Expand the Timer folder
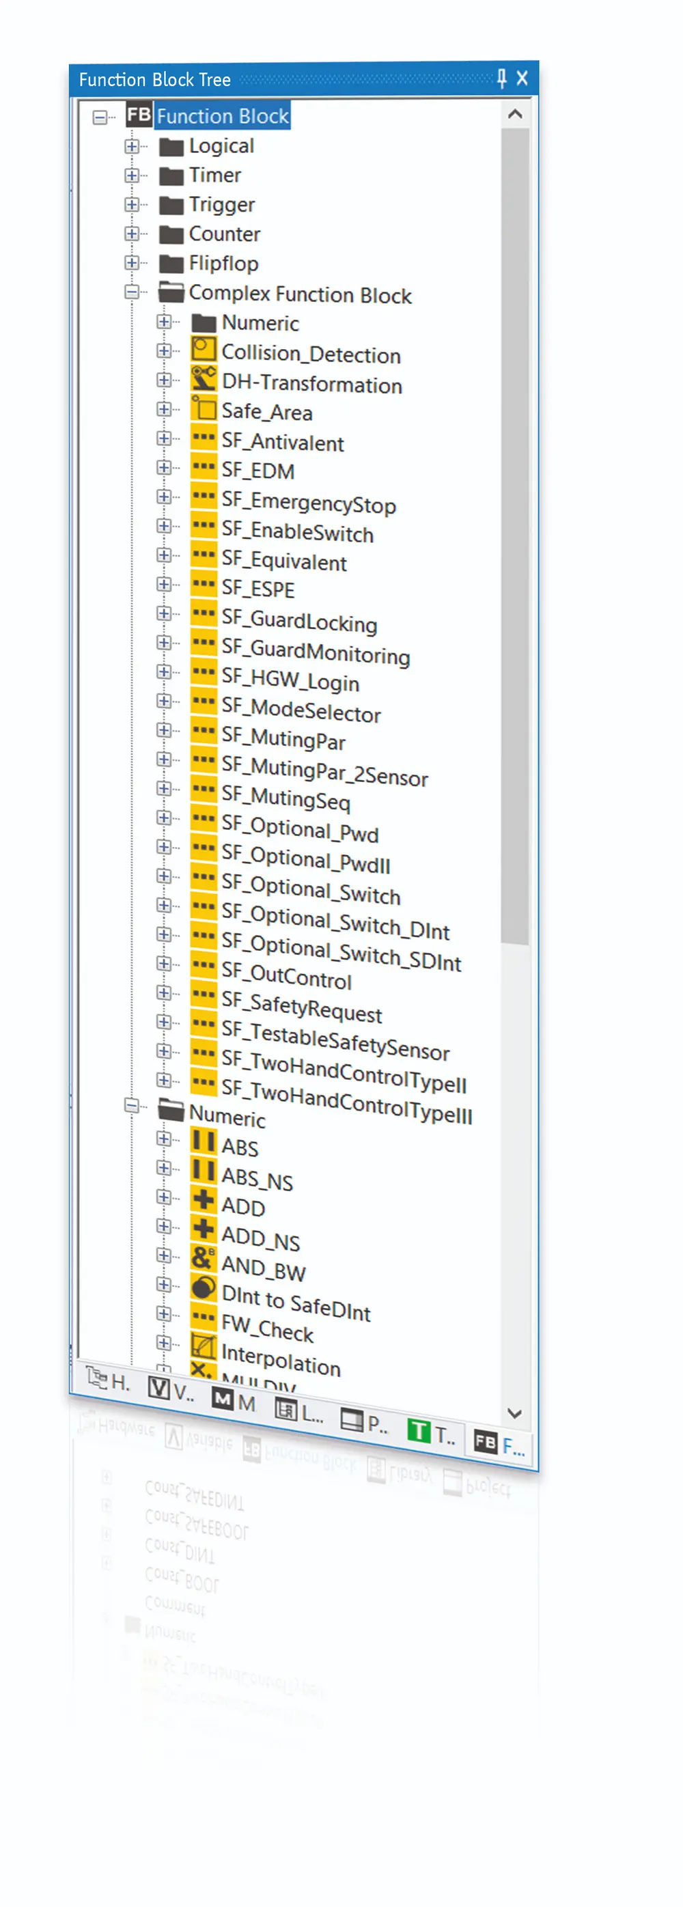683x1907 pixels. tap(132, 176)
